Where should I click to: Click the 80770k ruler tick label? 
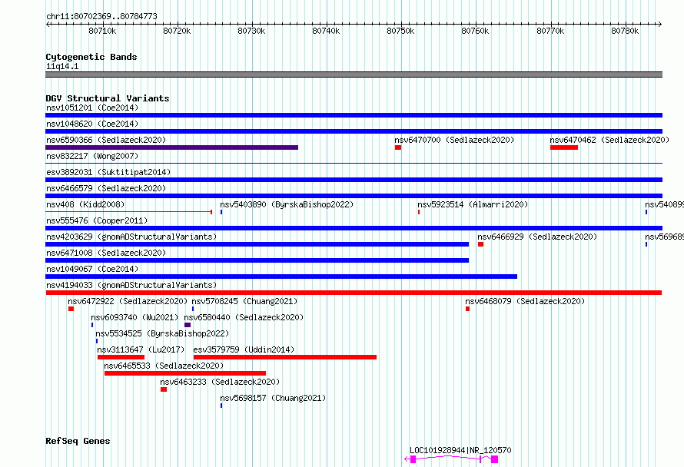click(x=550, y=31)
